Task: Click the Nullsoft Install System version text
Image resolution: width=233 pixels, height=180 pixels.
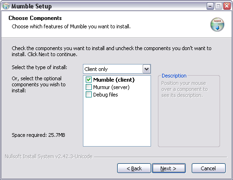Action: click(49, 156)
